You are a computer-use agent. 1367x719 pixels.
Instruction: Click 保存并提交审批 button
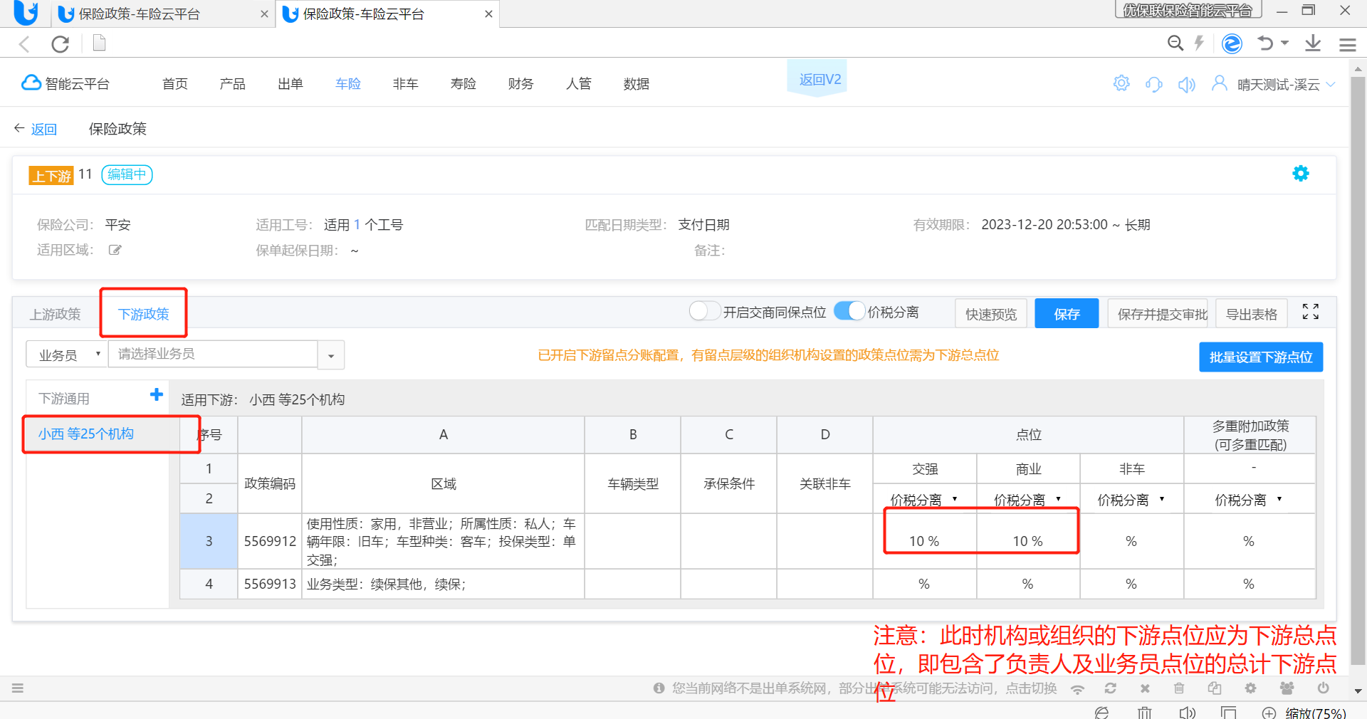1158,314
